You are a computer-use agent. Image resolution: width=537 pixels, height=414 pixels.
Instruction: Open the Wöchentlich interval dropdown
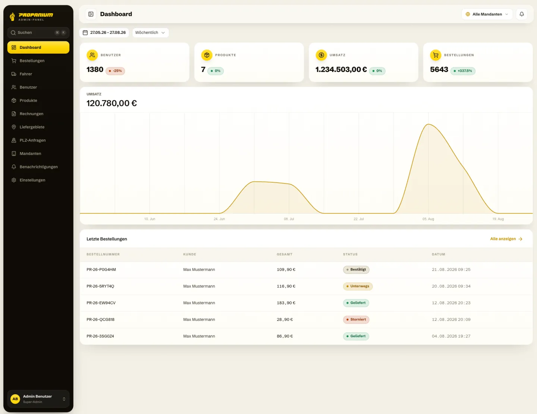coord(150,33)
